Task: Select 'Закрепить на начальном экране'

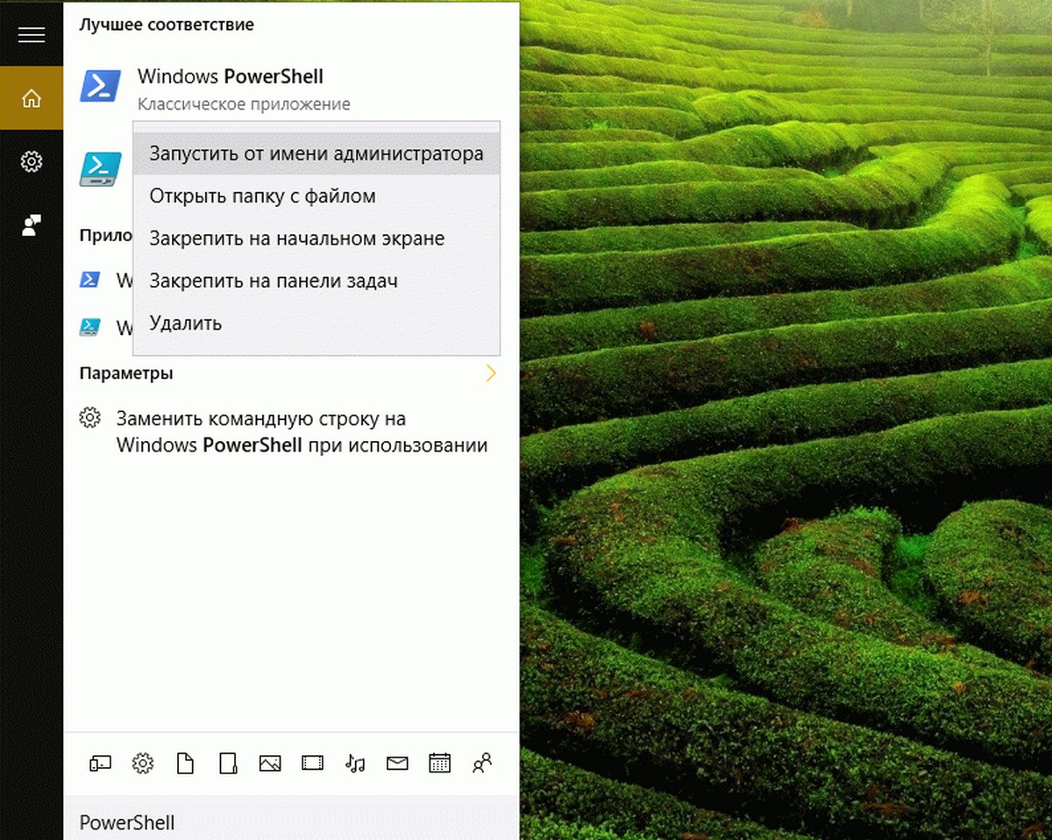Action: coord(316,238)
